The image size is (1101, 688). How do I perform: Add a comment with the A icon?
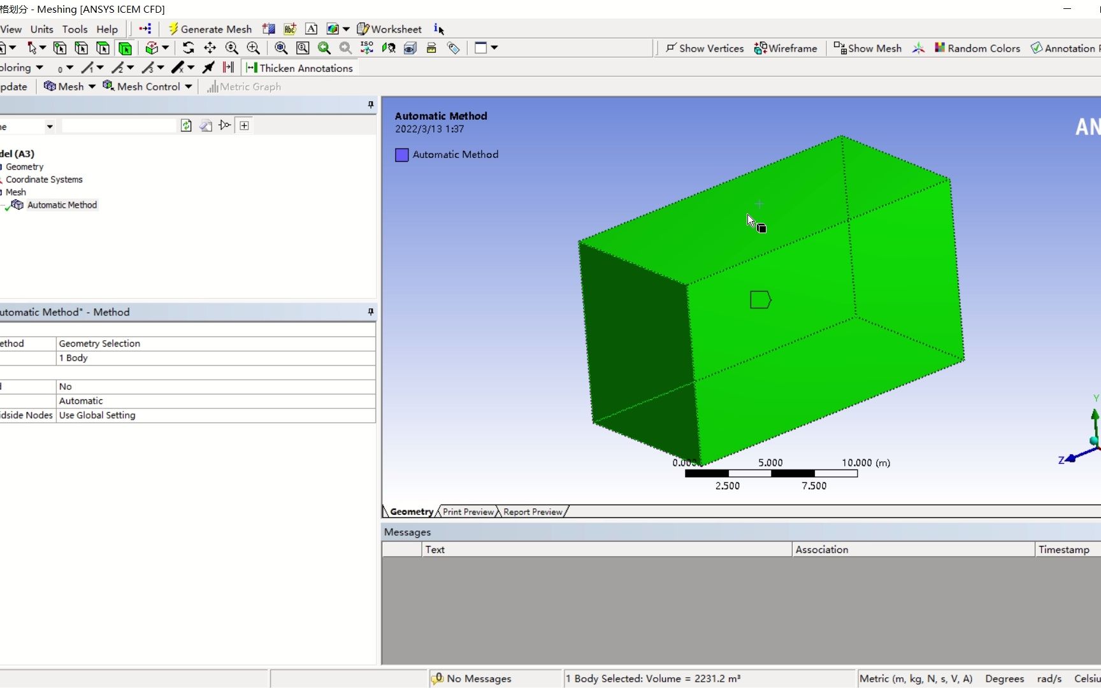(311, 29)
